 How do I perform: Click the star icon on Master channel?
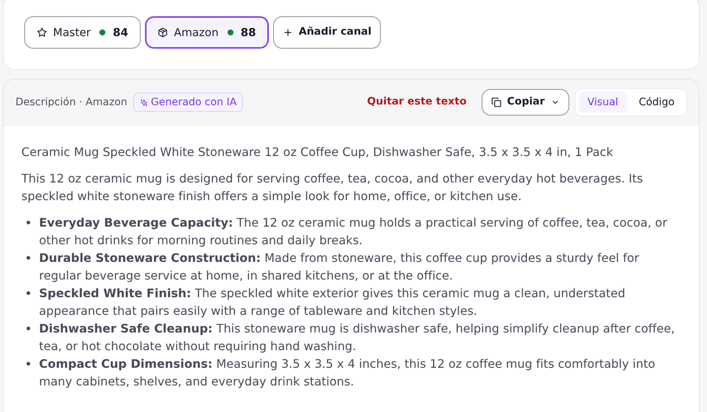pyautogui.click(x=42, y=33)
